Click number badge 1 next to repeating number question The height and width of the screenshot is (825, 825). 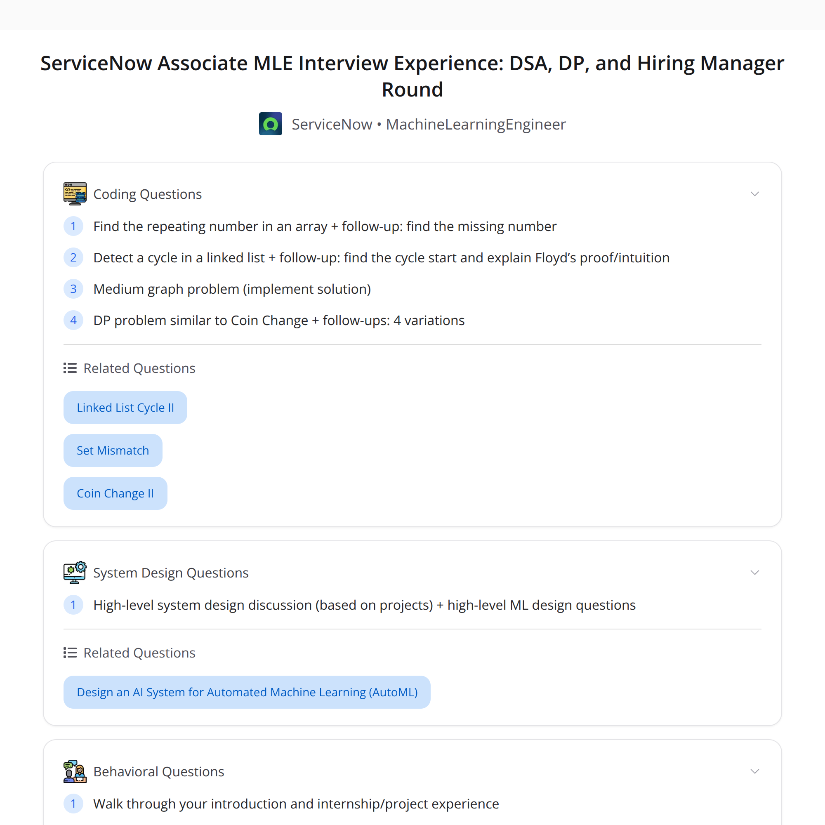[73, 226]
